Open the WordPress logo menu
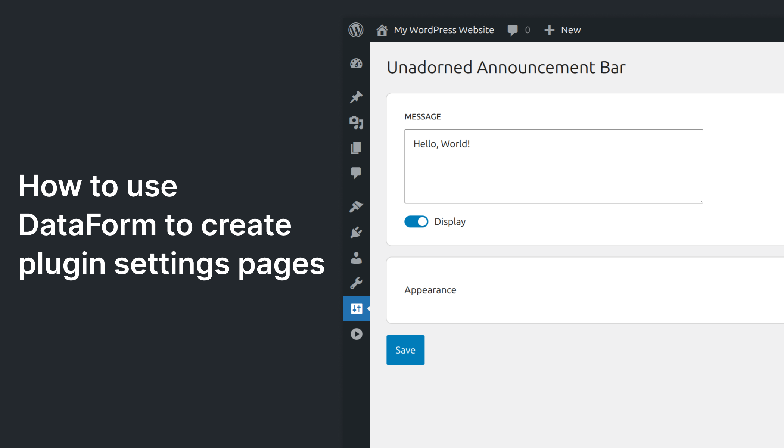This screenshot has width=784, height=448. [356, 30]
